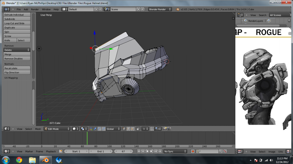Jump to the timeline's end frame button
The image size is (293, 164).
tap(160, 151)
